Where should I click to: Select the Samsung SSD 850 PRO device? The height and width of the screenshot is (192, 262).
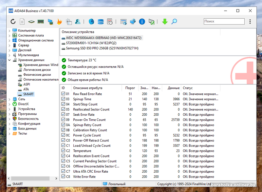pyautogui.click(x=102, y=48)
